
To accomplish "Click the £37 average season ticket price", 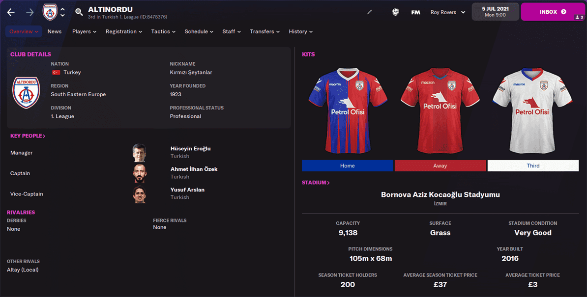I will [x=440, y=285].
